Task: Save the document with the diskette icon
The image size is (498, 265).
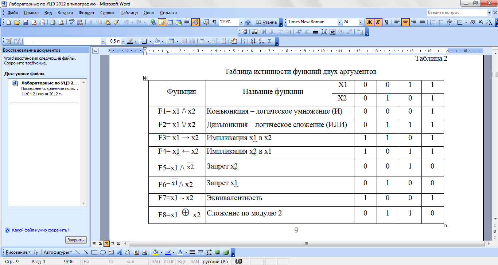Action: [26, 22]
